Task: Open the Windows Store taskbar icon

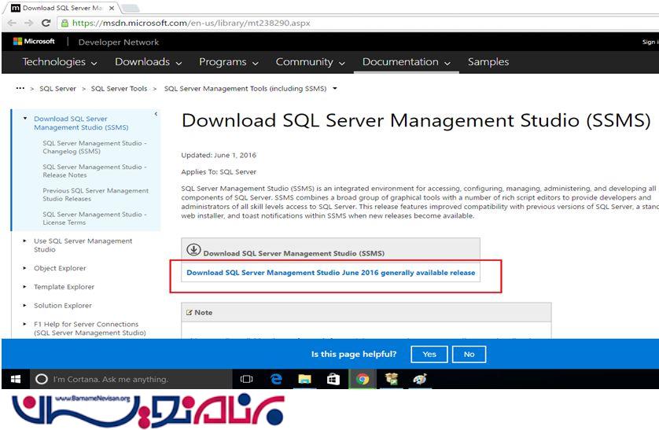Action: click(x=333, y=379)
